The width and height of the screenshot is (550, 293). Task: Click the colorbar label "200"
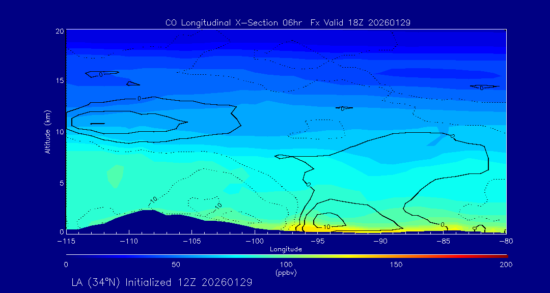[506, 265]
